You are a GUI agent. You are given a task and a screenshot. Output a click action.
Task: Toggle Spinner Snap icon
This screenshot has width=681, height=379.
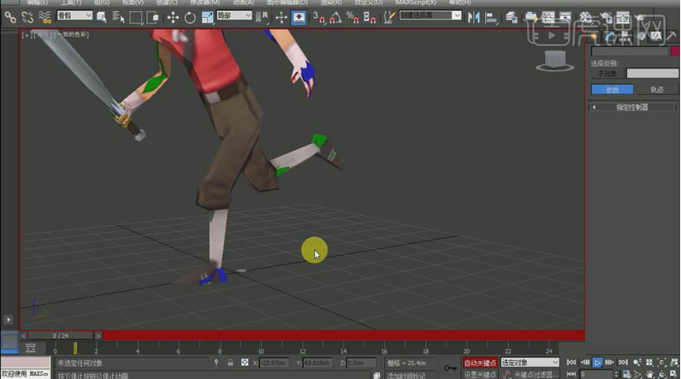[x=370, y=17]
